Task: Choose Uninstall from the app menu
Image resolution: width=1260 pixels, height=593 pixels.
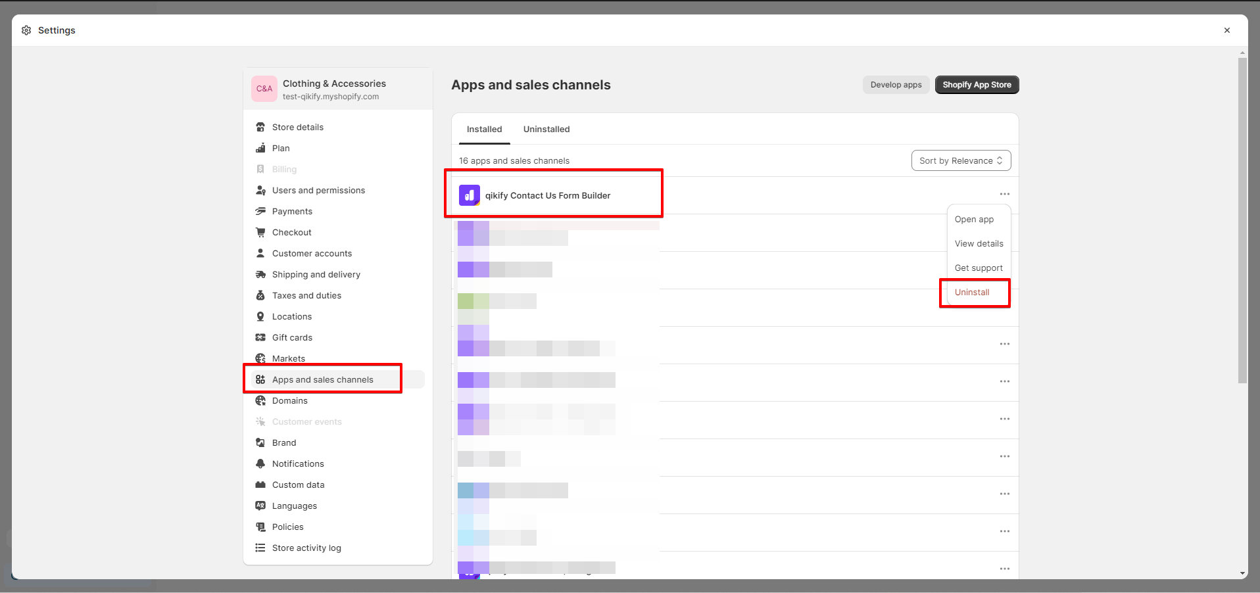Action: [x=972, y=293]
